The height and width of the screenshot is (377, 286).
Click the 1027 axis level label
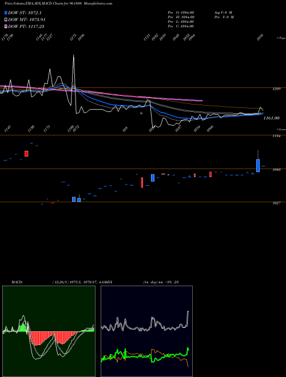[277, 203]
